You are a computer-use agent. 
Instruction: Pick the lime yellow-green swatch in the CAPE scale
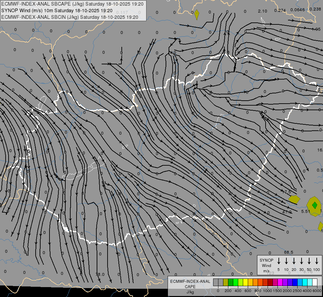coord(241,282)
